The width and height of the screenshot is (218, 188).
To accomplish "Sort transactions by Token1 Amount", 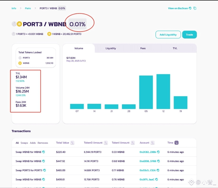I will (133, 143).
